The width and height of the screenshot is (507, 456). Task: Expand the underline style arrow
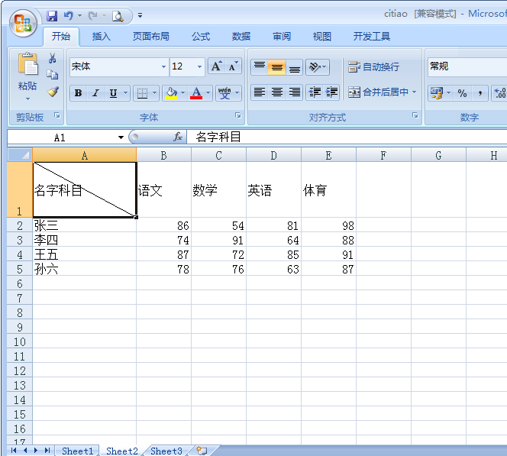[x=125, y=93]
